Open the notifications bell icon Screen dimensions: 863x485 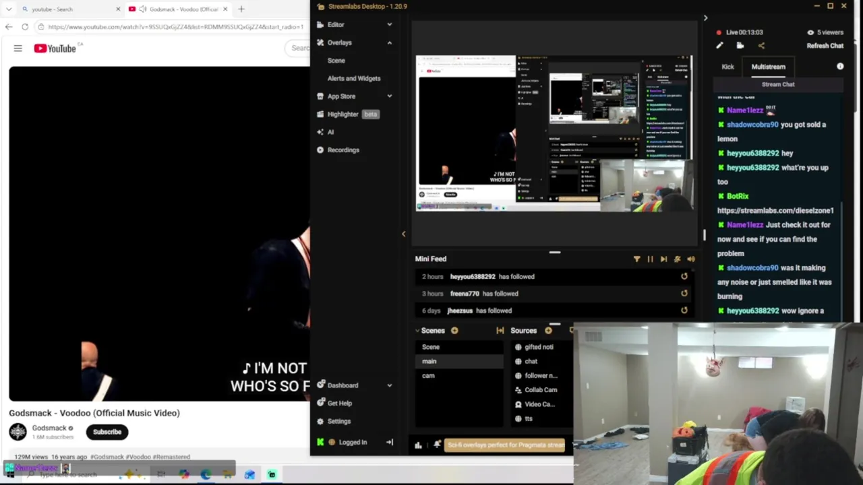pos(437,445)
